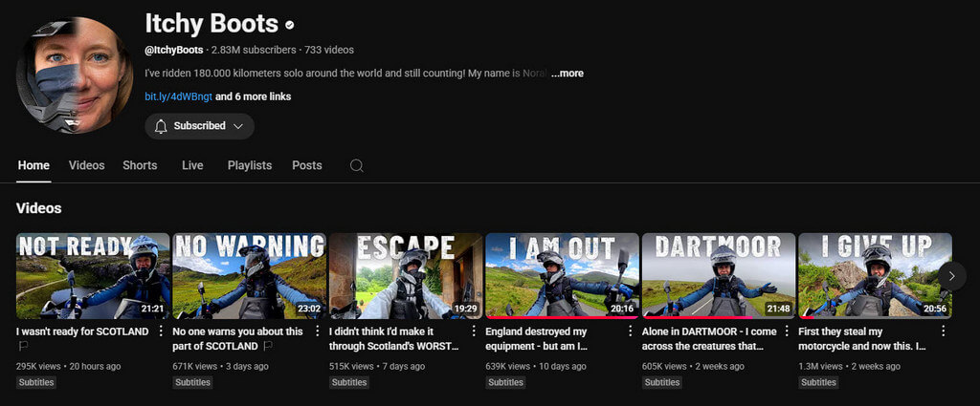The image size is (980, 406).
Task: Open title 'No one warns you about this part of SCOTLAND'
Action: tap(237, 338)
